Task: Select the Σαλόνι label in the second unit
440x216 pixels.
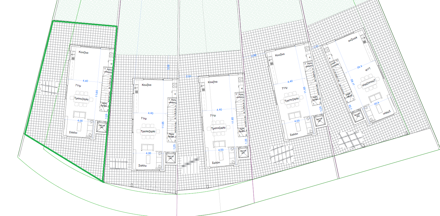Action: coord(142,166)
